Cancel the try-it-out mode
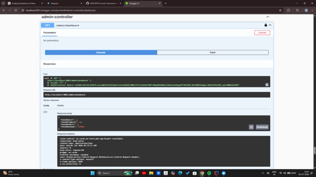The image size is (316, 177). click(262, 32)
